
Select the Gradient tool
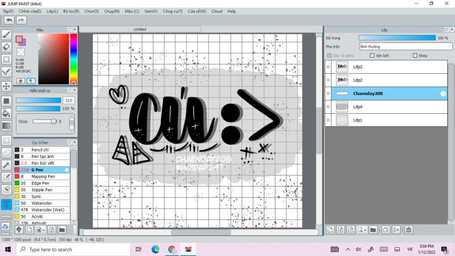click(6, 126)
